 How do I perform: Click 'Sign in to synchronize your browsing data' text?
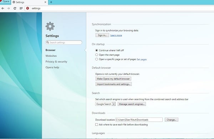(117, 30)
